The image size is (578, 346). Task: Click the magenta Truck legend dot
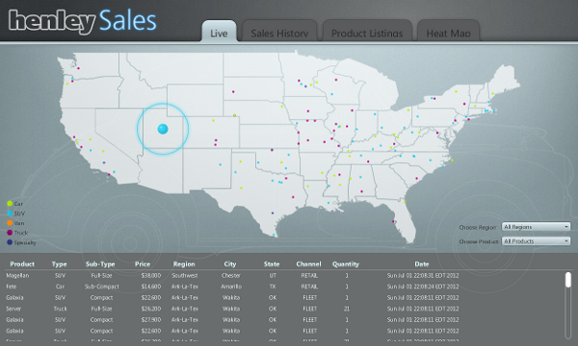10,233
